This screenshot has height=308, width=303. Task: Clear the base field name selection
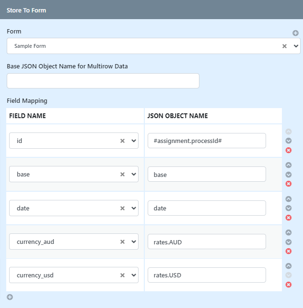[x=122, y=174]
